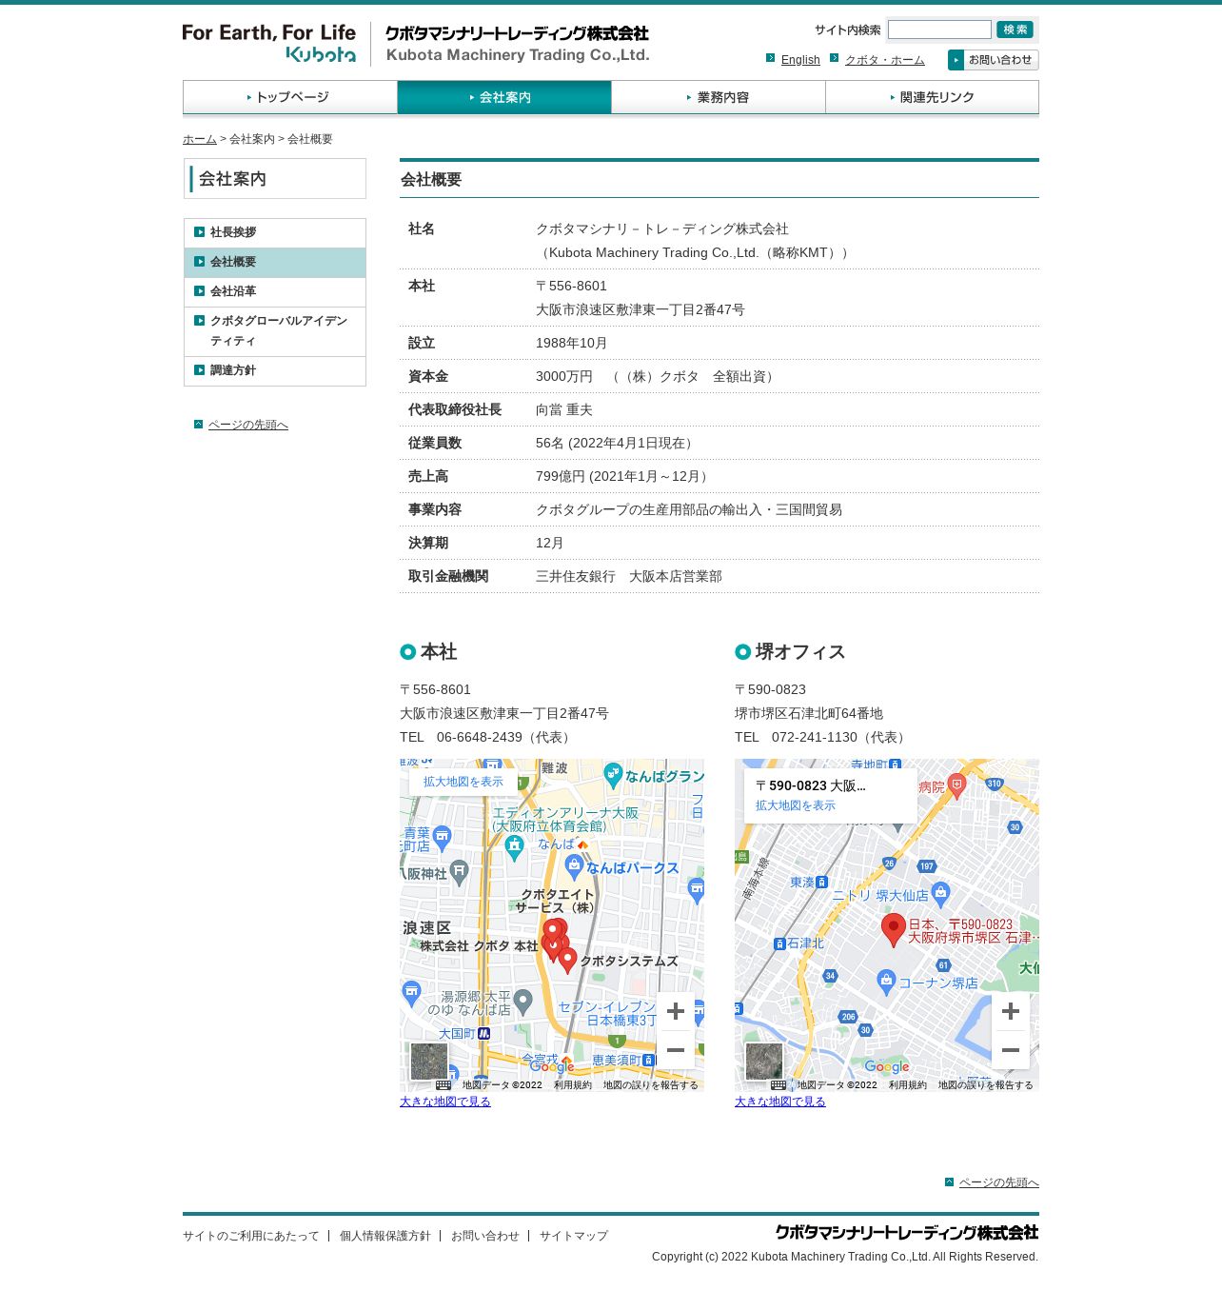
Task: Zoom in on the 本社 map
Action: point(676,1011)
